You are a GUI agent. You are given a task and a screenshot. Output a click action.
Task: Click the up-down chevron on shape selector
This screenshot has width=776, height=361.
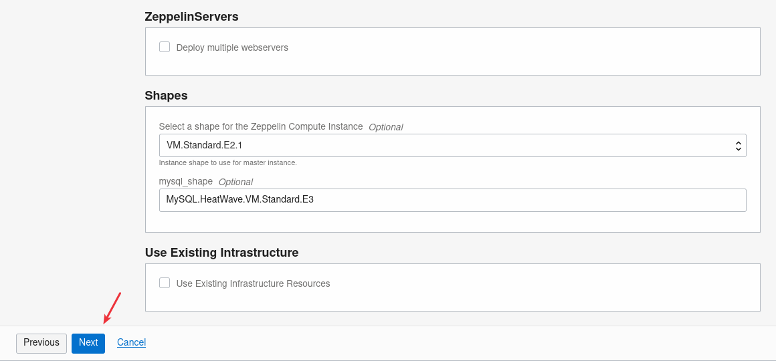click(x=738, y=145)
